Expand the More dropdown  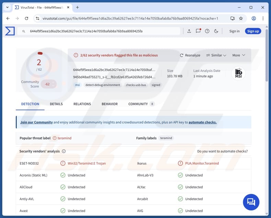pos(239,55)
